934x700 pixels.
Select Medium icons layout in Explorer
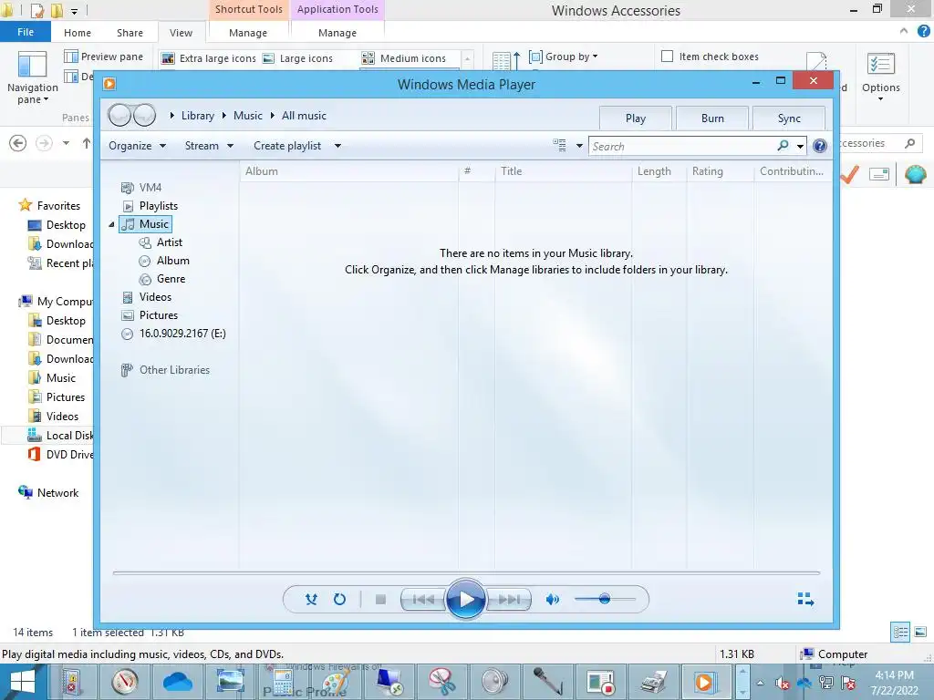(x=404, y=58)
